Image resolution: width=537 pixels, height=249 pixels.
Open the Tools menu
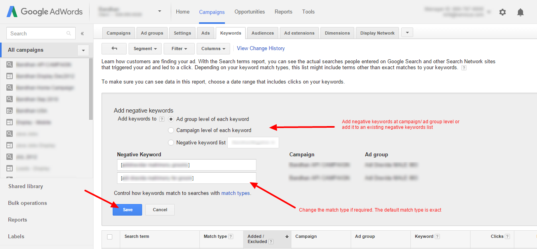pos(309,12)
